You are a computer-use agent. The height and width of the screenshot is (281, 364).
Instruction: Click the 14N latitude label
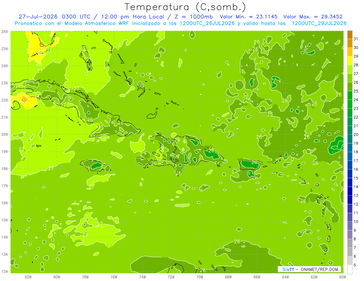pos(4,237)
